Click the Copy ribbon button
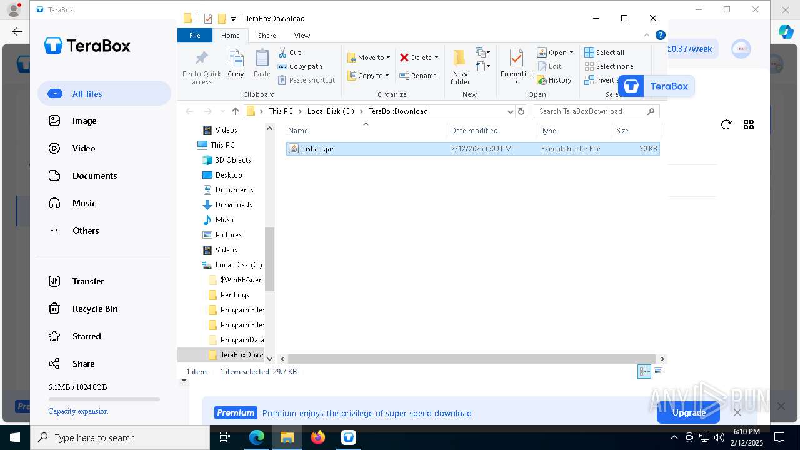Screen dimensions: 800x450 coord(236,64)
